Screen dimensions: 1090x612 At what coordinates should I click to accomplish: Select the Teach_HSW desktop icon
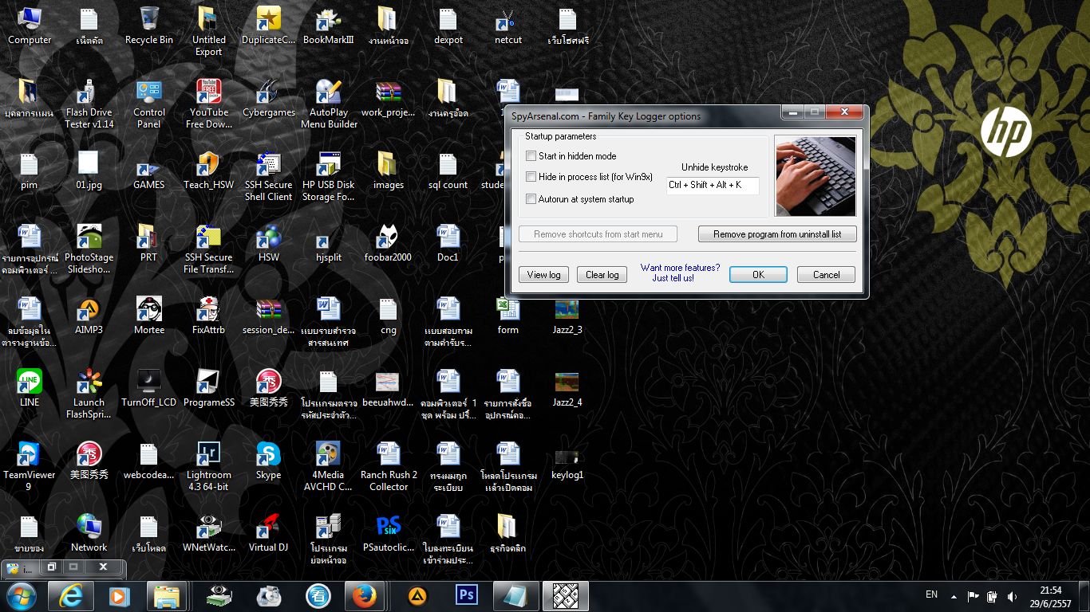tap(209, 171)
